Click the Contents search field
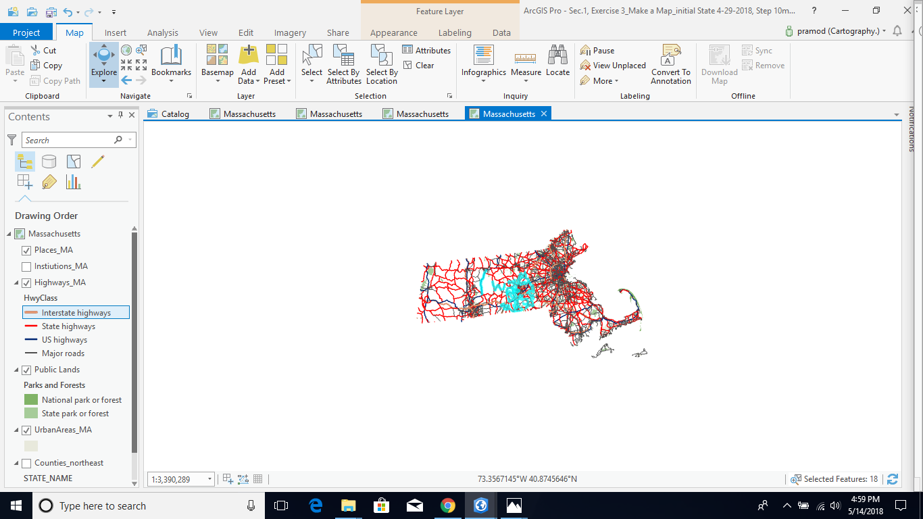923x519 pixels. point(80,140)
